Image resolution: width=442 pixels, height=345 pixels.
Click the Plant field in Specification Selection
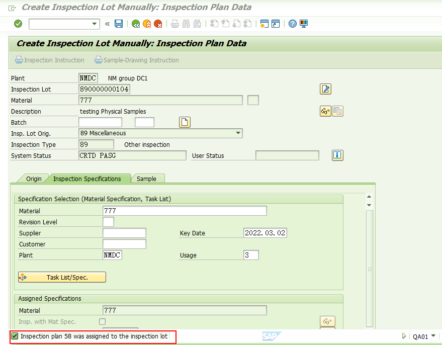[x=112, y=255]
